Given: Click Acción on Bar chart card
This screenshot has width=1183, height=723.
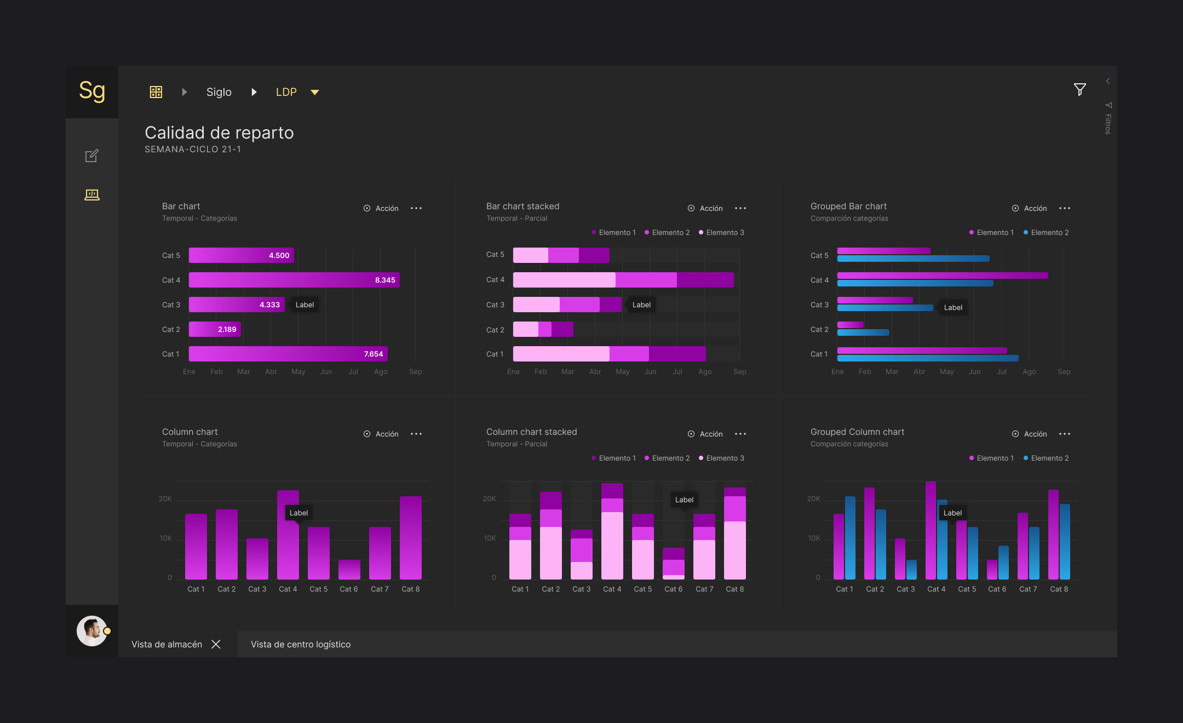Looking at the screenshot, I should tap(381, 208).
